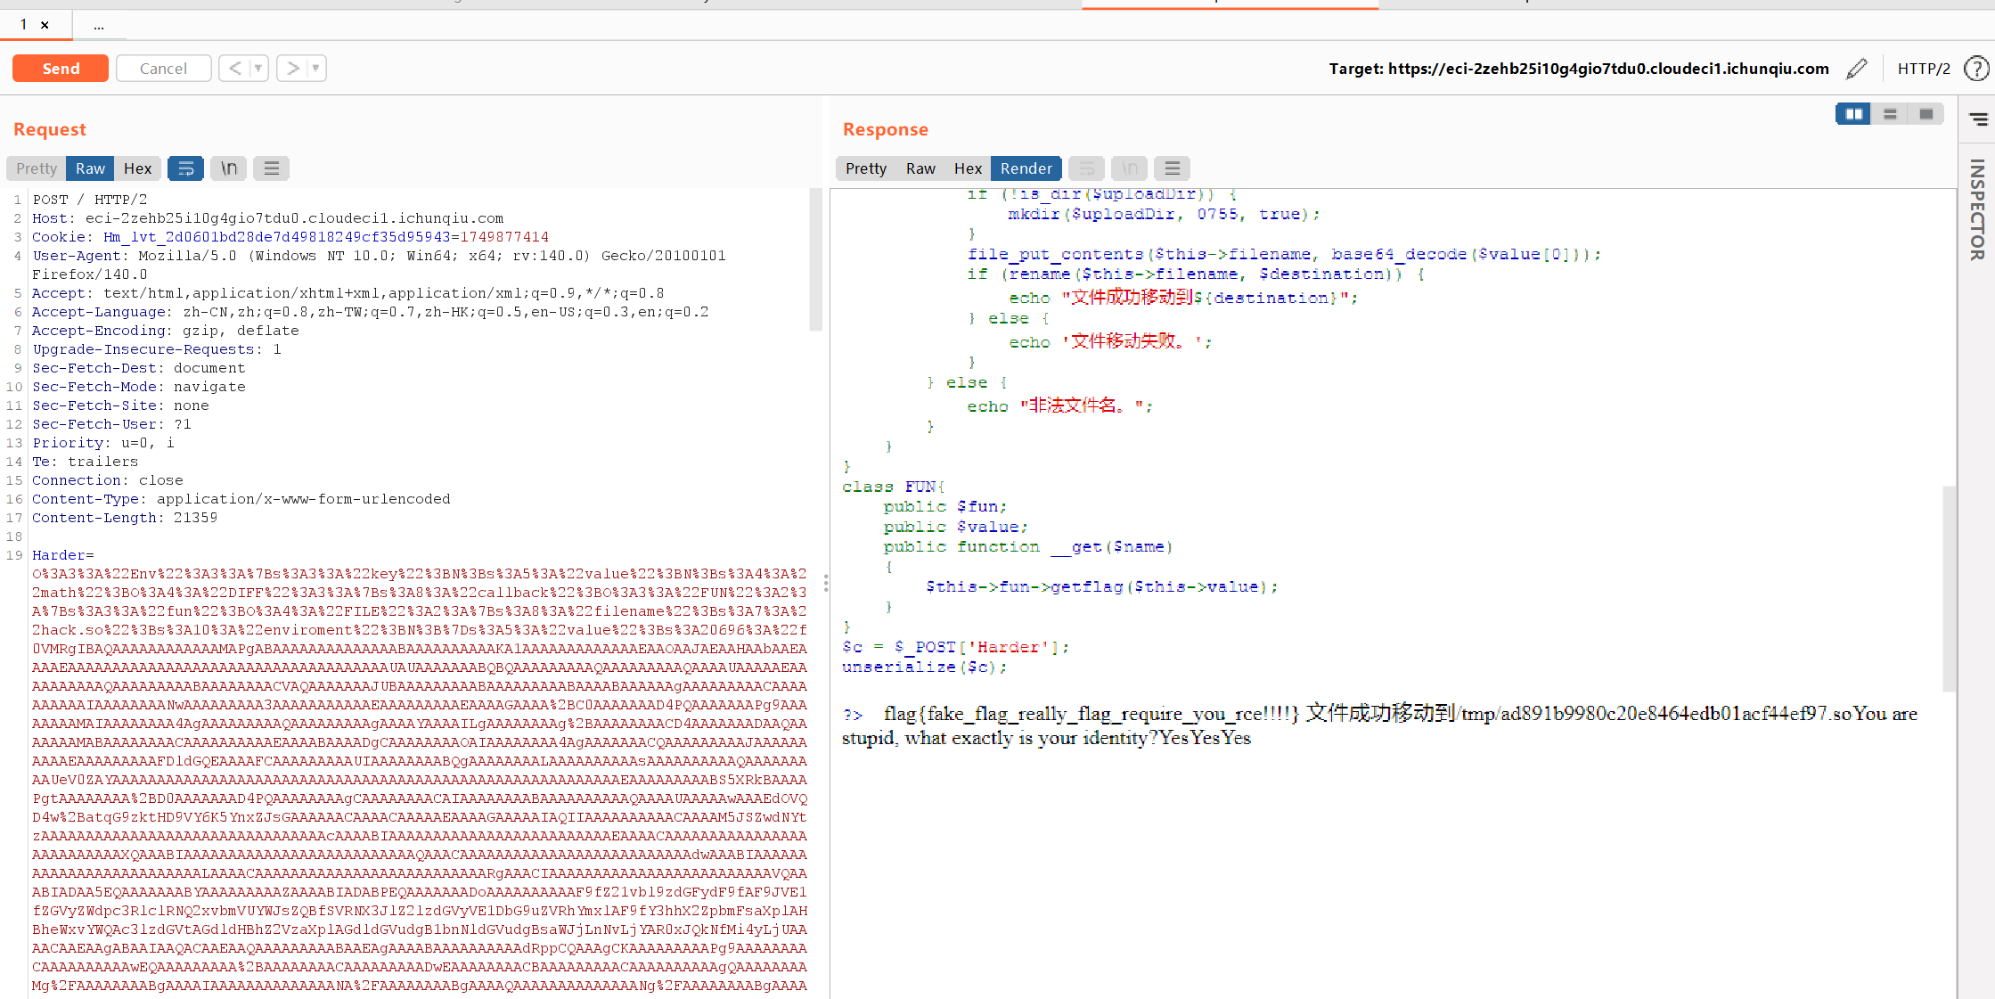Open response pane options menu icon
The height and width of the screenshot is (999, 1995).
pyautogui.click(x=1173, y=168)
